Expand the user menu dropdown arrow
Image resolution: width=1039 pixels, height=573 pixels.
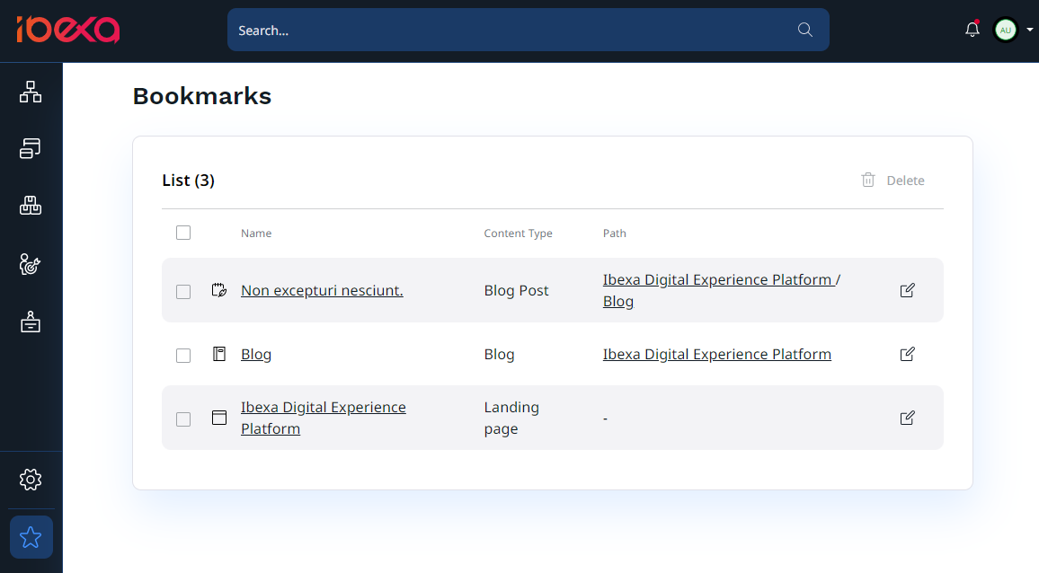point(1029,30)
